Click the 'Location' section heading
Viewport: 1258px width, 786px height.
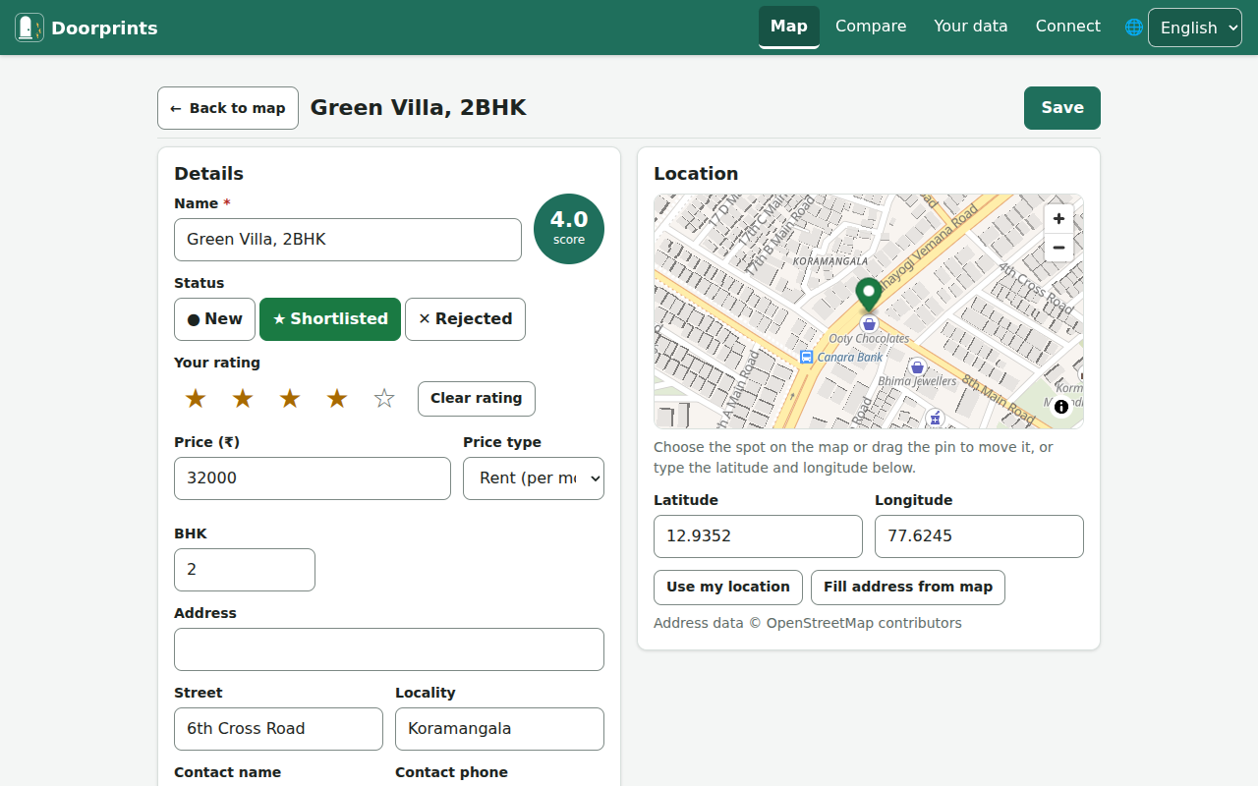pos(696,174)
